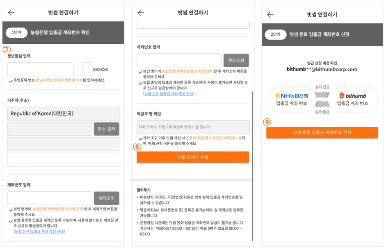Click the 주민등록 번호 앞 6자리 instruction note
Image resolution: width=386 pixels, height=249 pixels.
(x=59, y=80)
